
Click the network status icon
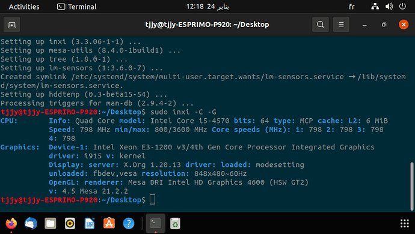pyautogui.click(x=375, y=7)
